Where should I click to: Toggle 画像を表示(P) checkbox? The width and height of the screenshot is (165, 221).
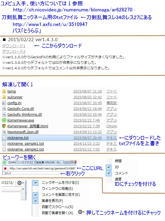(x=35, y=201)
